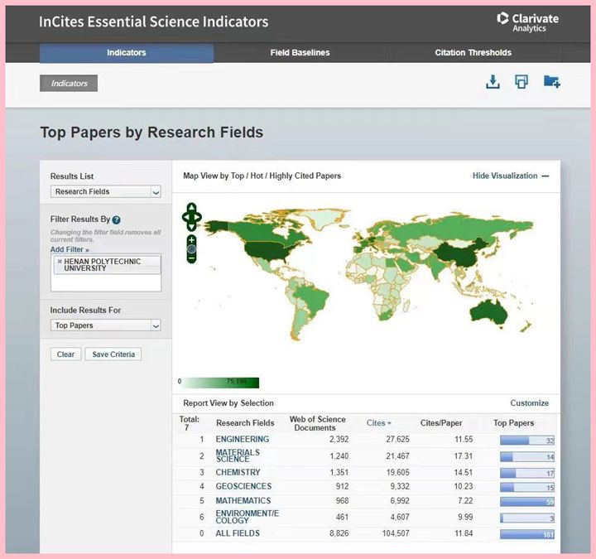
Task: Open the Filter Results By help icon
Action: 117,220
